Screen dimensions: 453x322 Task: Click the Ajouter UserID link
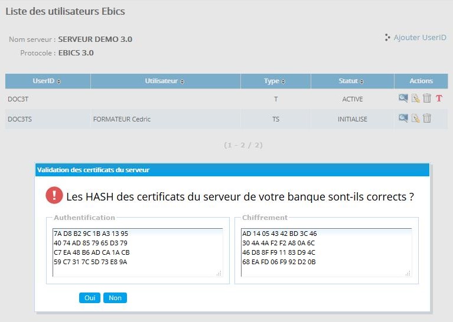coord(419,38)
